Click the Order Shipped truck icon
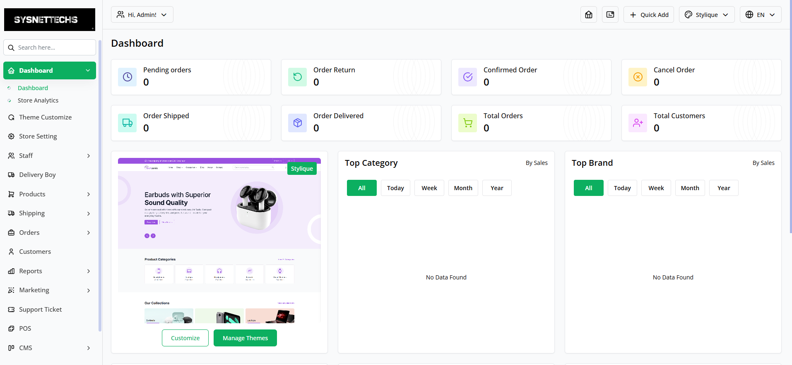Screen dimensions: 792x365 click(128, 123)
